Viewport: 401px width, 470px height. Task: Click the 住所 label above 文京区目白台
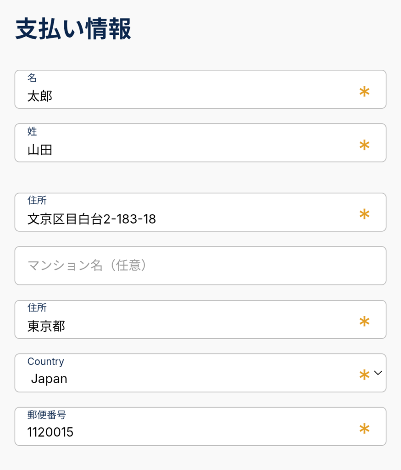37,201
